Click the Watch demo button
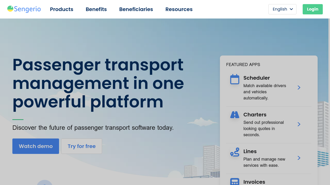Screen dimensions: 330x185 (x=36, y=146)
